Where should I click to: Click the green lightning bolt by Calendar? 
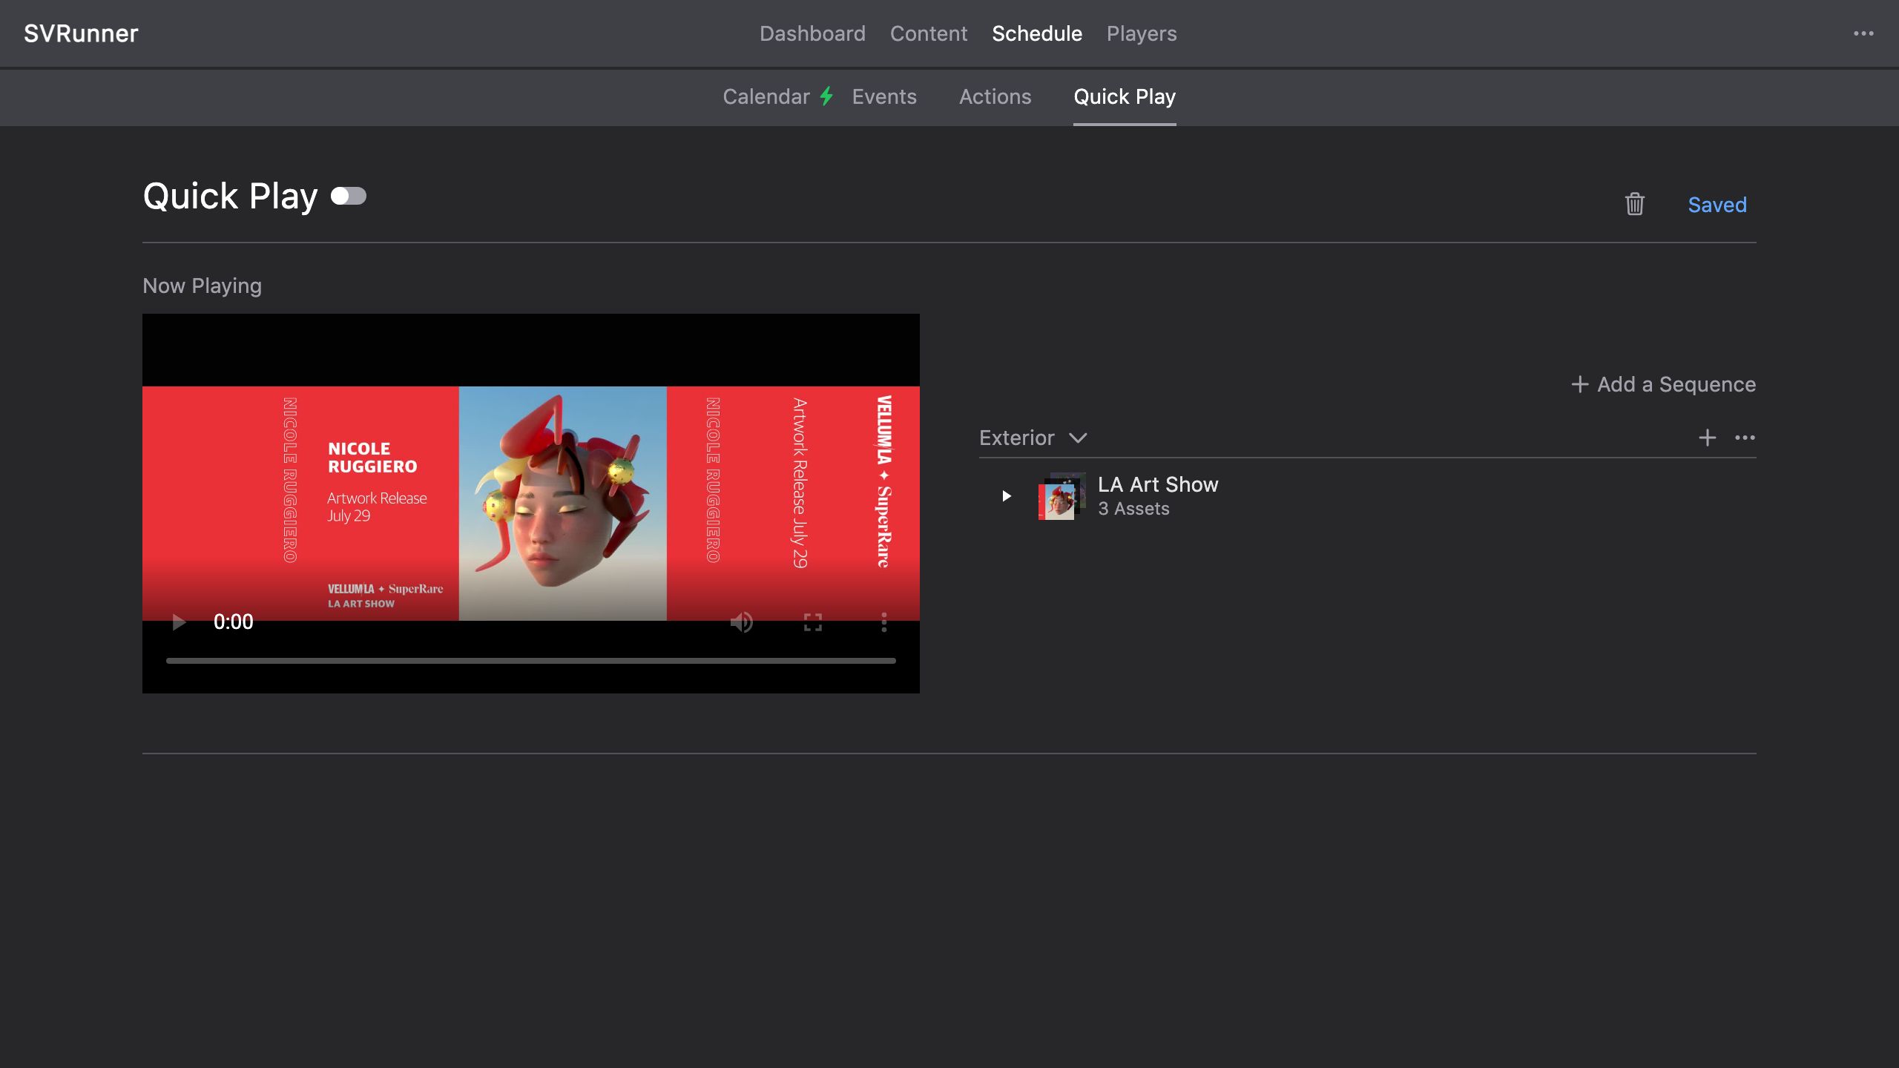pos(826,96)
